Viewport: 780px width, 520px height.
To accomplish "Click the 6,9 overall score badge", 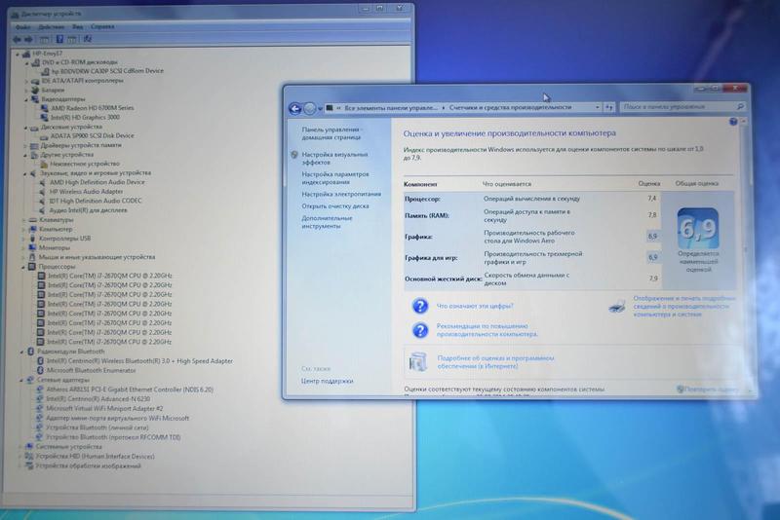I will [696, 231].
